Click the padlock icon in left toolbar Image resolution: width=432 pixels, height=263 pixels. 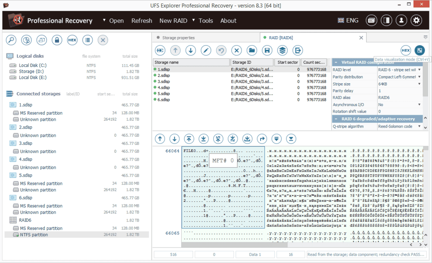[x=57, y=40]
